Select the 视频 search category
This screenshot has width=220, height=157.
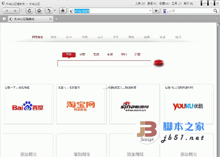click(85, 37)
